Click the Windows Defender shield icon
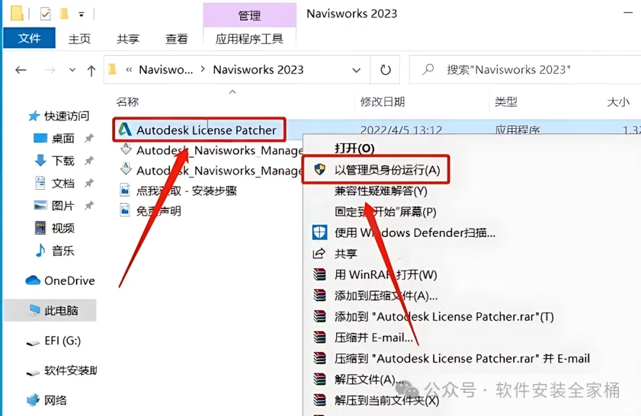 point(320,233)
